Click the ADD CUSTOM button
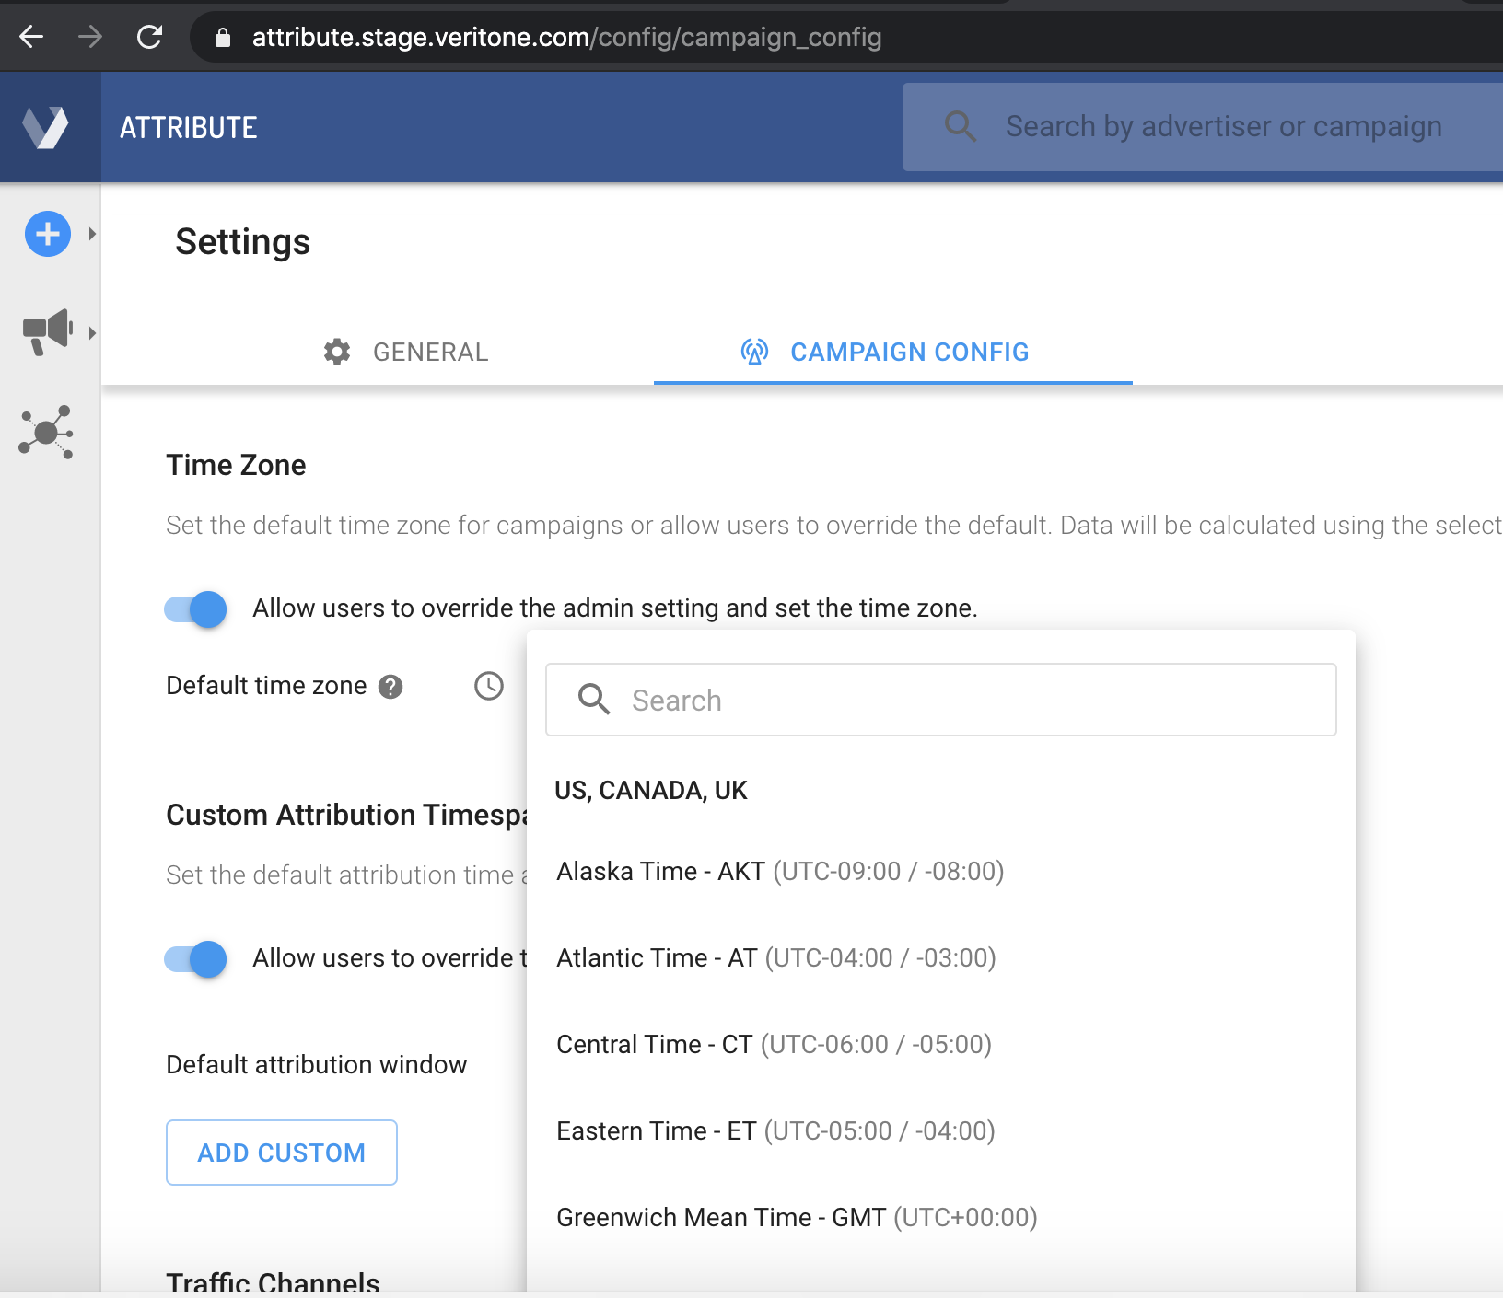 (281, 1153)
